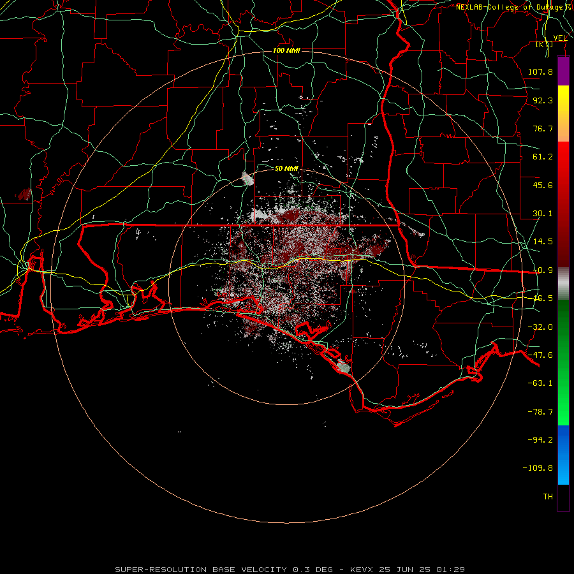Click the gray echo blob beside 50 NMI label

pos(248,179)
